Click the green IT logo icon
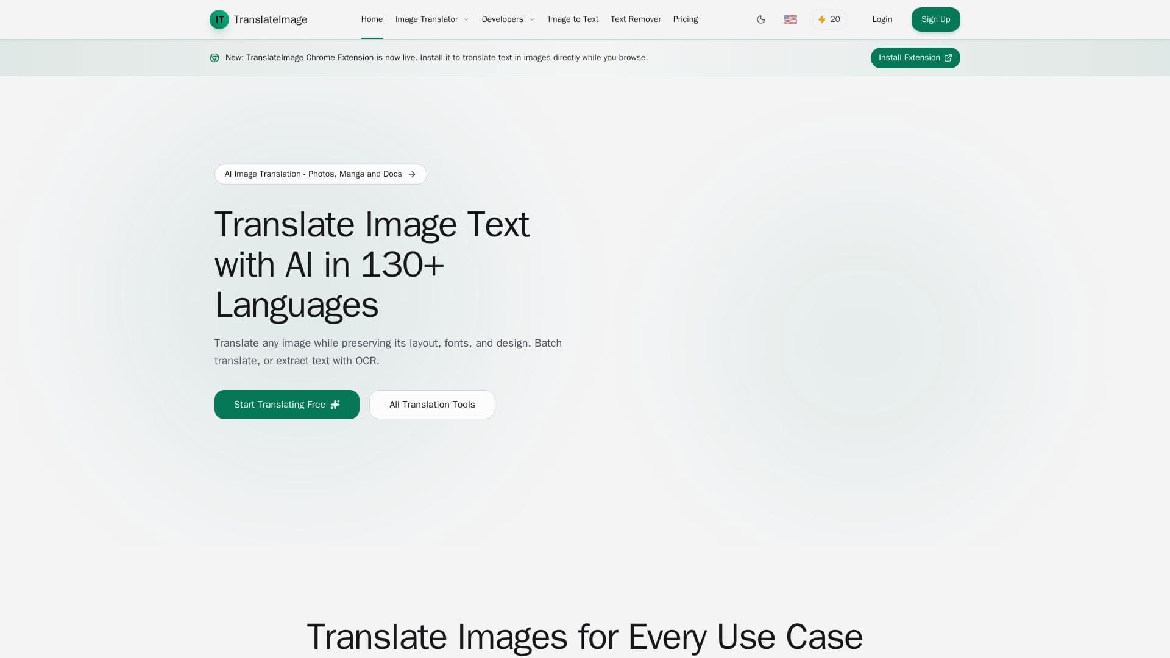 click(x=219, y=19)
